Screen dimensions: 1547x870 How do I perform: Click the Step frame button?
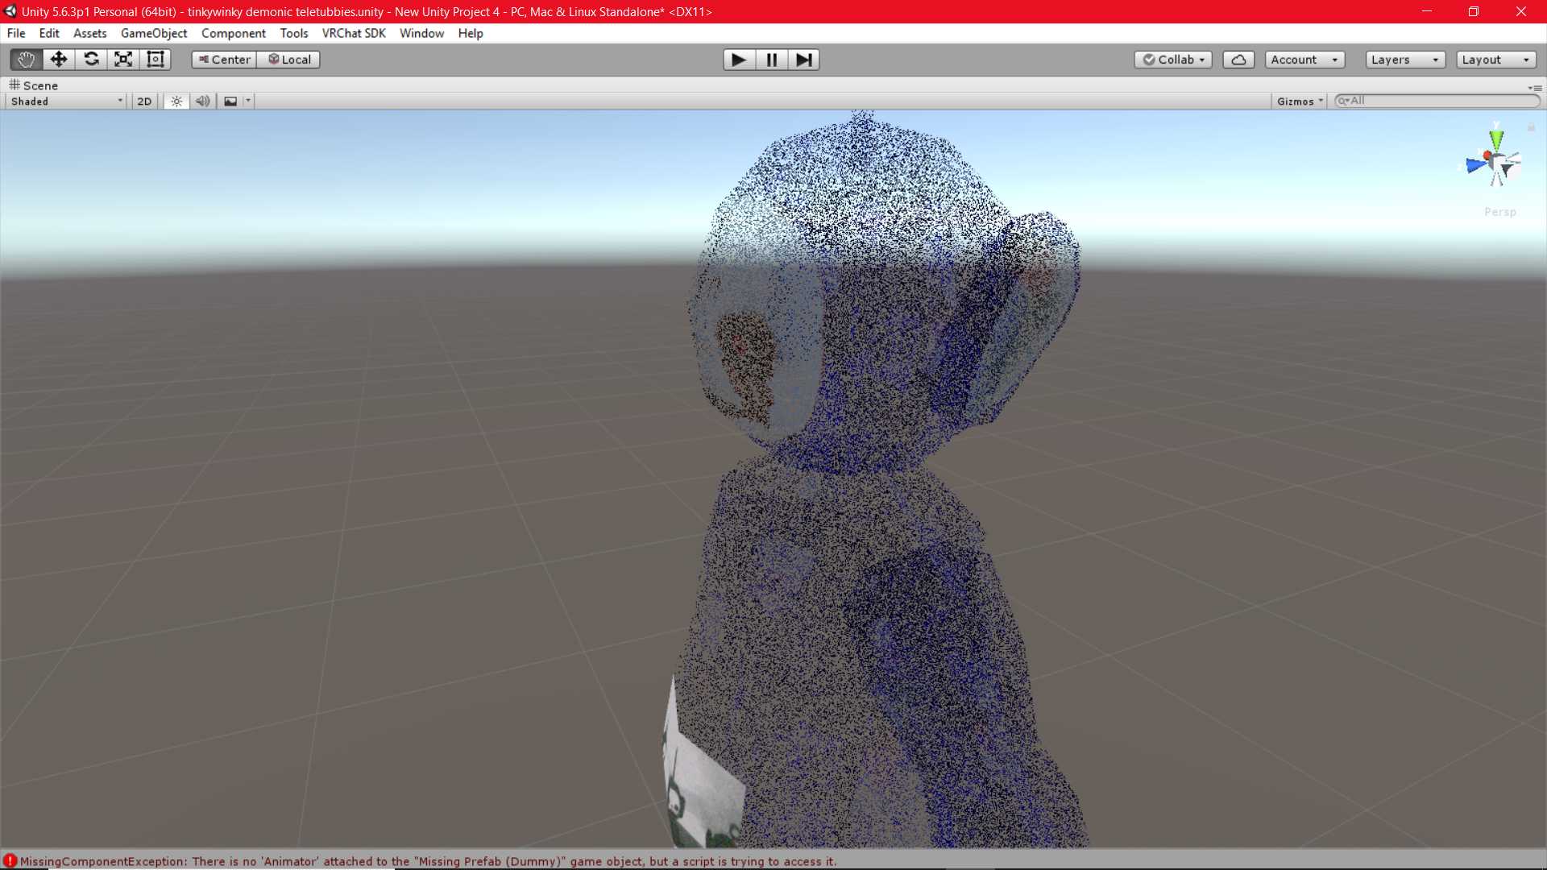click(803, 60)
